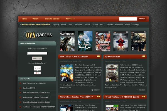Open Spintires-CODEX post title

(x=113, y=57)
